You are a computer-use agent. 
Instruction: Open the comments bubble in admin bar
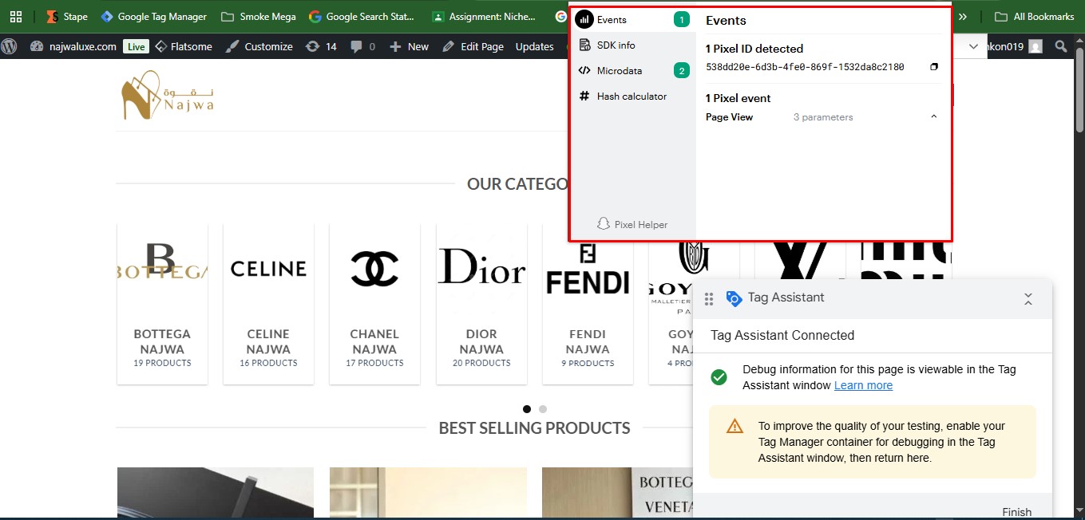pyautogui.click(x=362, y=47)
